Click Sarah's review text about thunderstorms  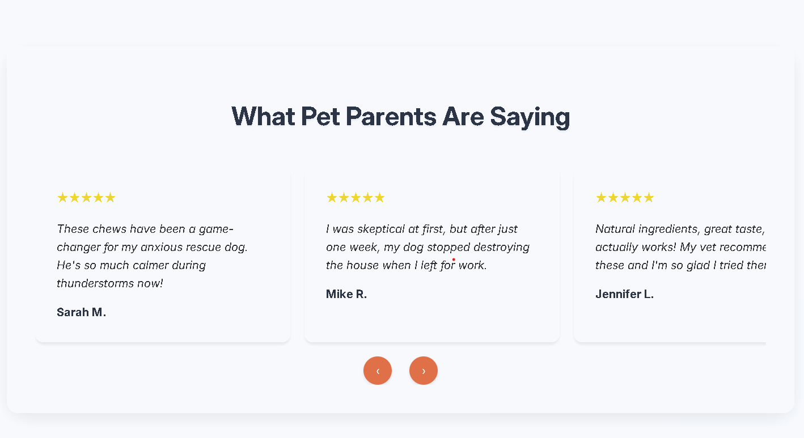point(152,256)
